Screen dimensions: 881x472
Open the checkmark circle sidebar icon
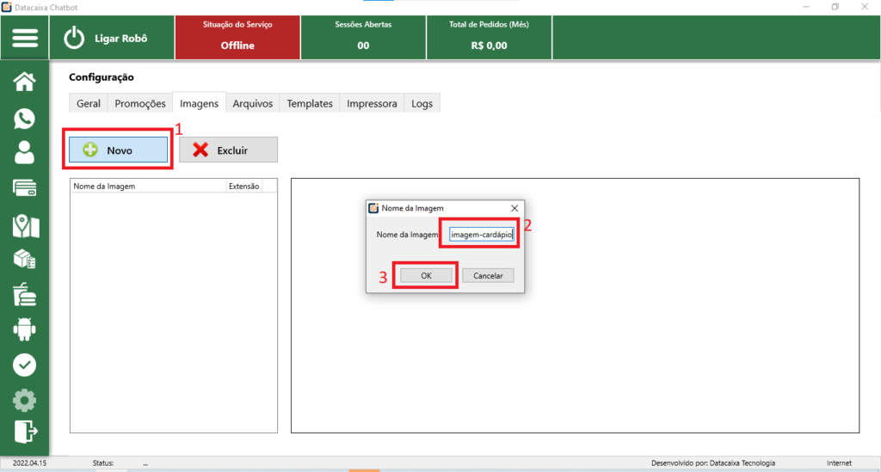point(25,365)
